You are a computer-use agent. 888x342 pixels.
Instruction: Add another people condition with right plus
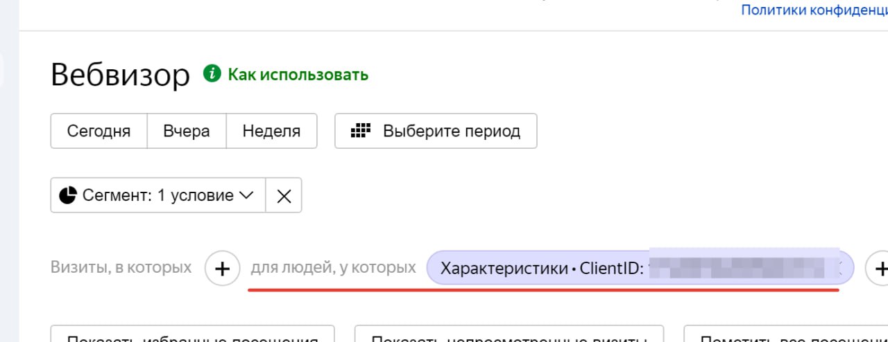(880, 269)
